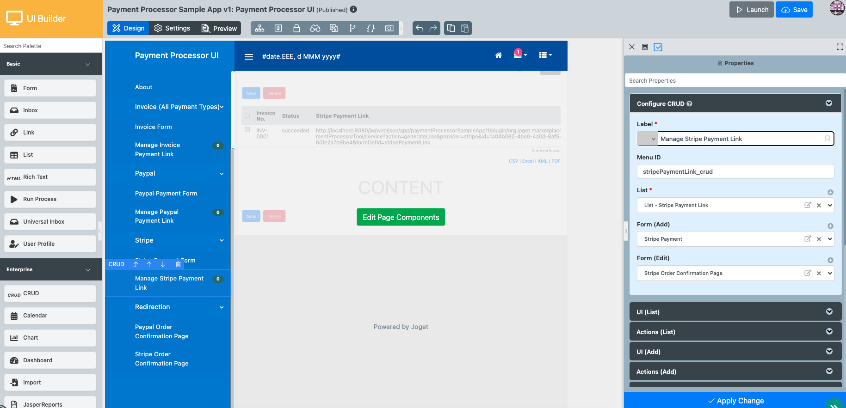This screenshot has width=846, height=408.
Task: Toggle the blue checkbox icon in properties header
Action: (658, 47)
